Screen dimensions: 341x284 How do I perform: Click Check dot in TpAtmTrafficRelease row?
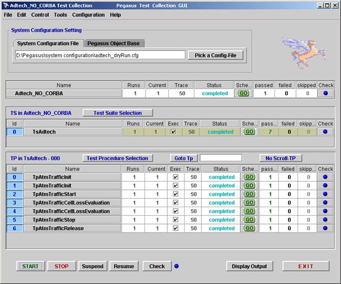pyautogui.click(x=325, y=228)
